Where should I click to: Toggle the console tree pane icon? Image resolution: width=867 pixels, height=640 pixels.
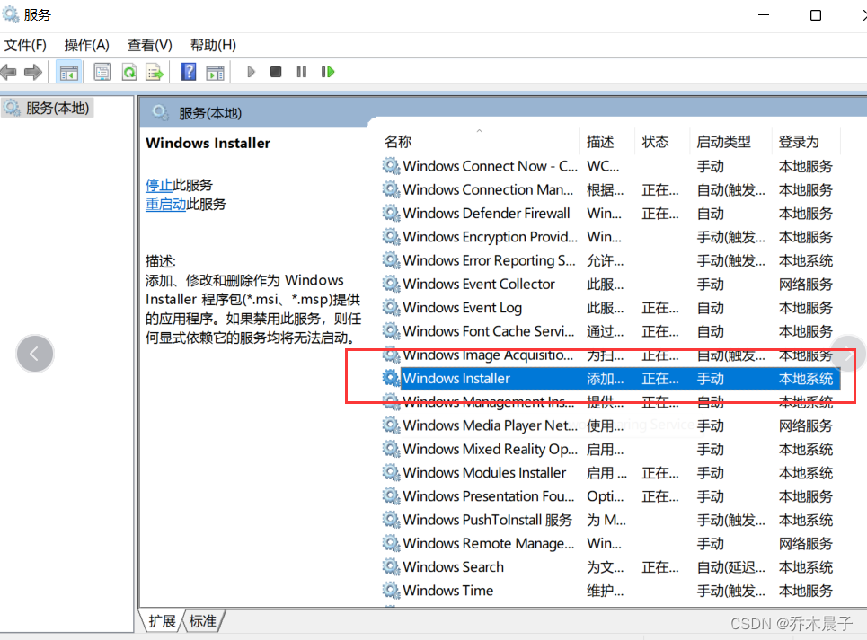(69, 72)
